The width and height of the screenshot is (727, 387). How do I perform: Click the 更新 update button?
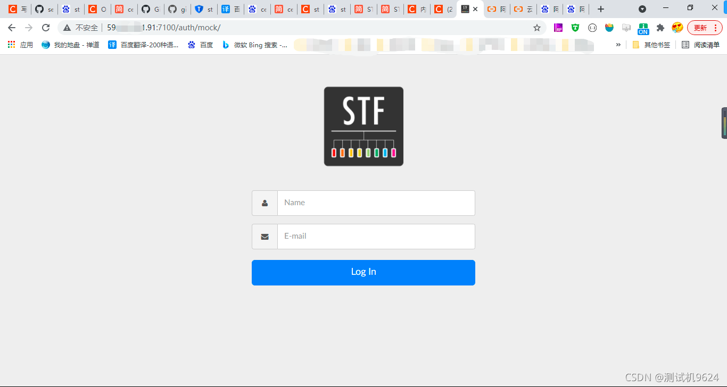705,28
